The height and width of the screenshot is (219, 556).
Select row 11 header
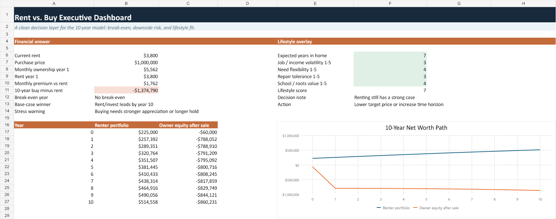[x=7, y=90]
